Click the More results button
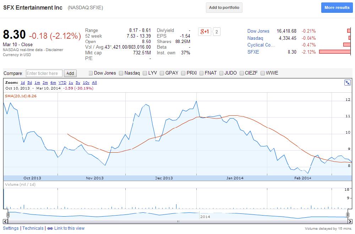The width and height of the screenshot is (355, 234). (337, 7)
